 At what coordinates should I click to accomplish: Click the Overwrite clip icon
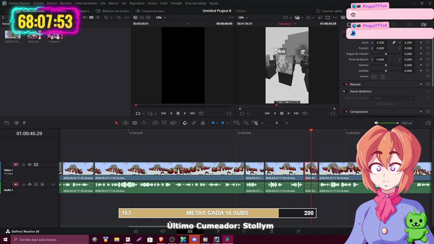[x=164, y=123]
